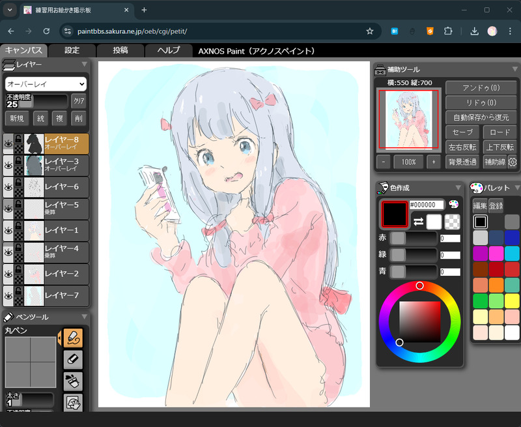Click 左右反転 horizontal flip button
521x427 pixels.
[462, 147]
